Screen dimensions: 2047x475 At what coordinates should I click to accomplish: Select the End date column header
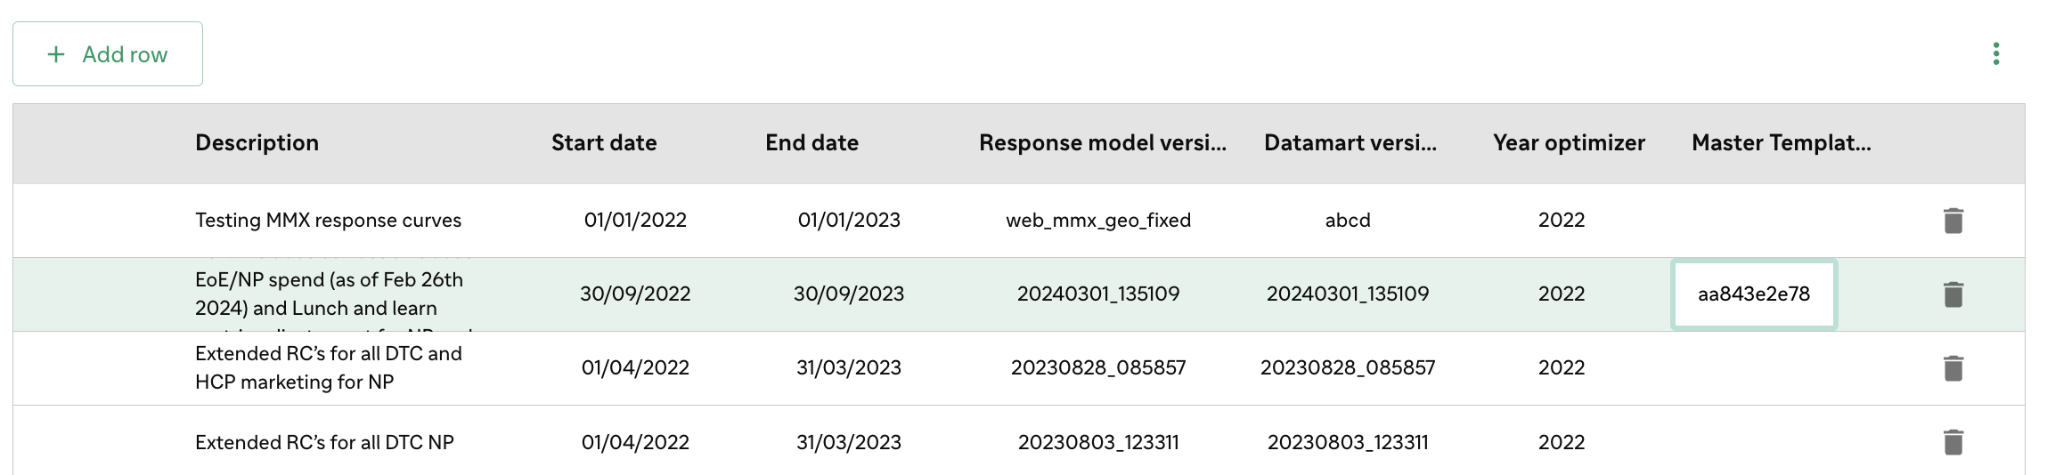click(811, 143)
